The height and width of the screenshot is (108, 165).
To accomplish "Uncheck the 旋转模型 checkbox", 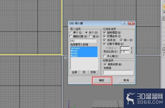I will click(x=104, y=32).
